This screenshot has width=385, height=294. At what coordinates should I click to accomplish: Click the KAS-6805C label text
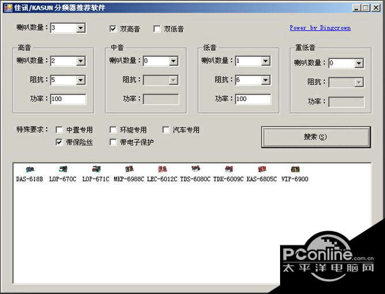click(262, 179)
